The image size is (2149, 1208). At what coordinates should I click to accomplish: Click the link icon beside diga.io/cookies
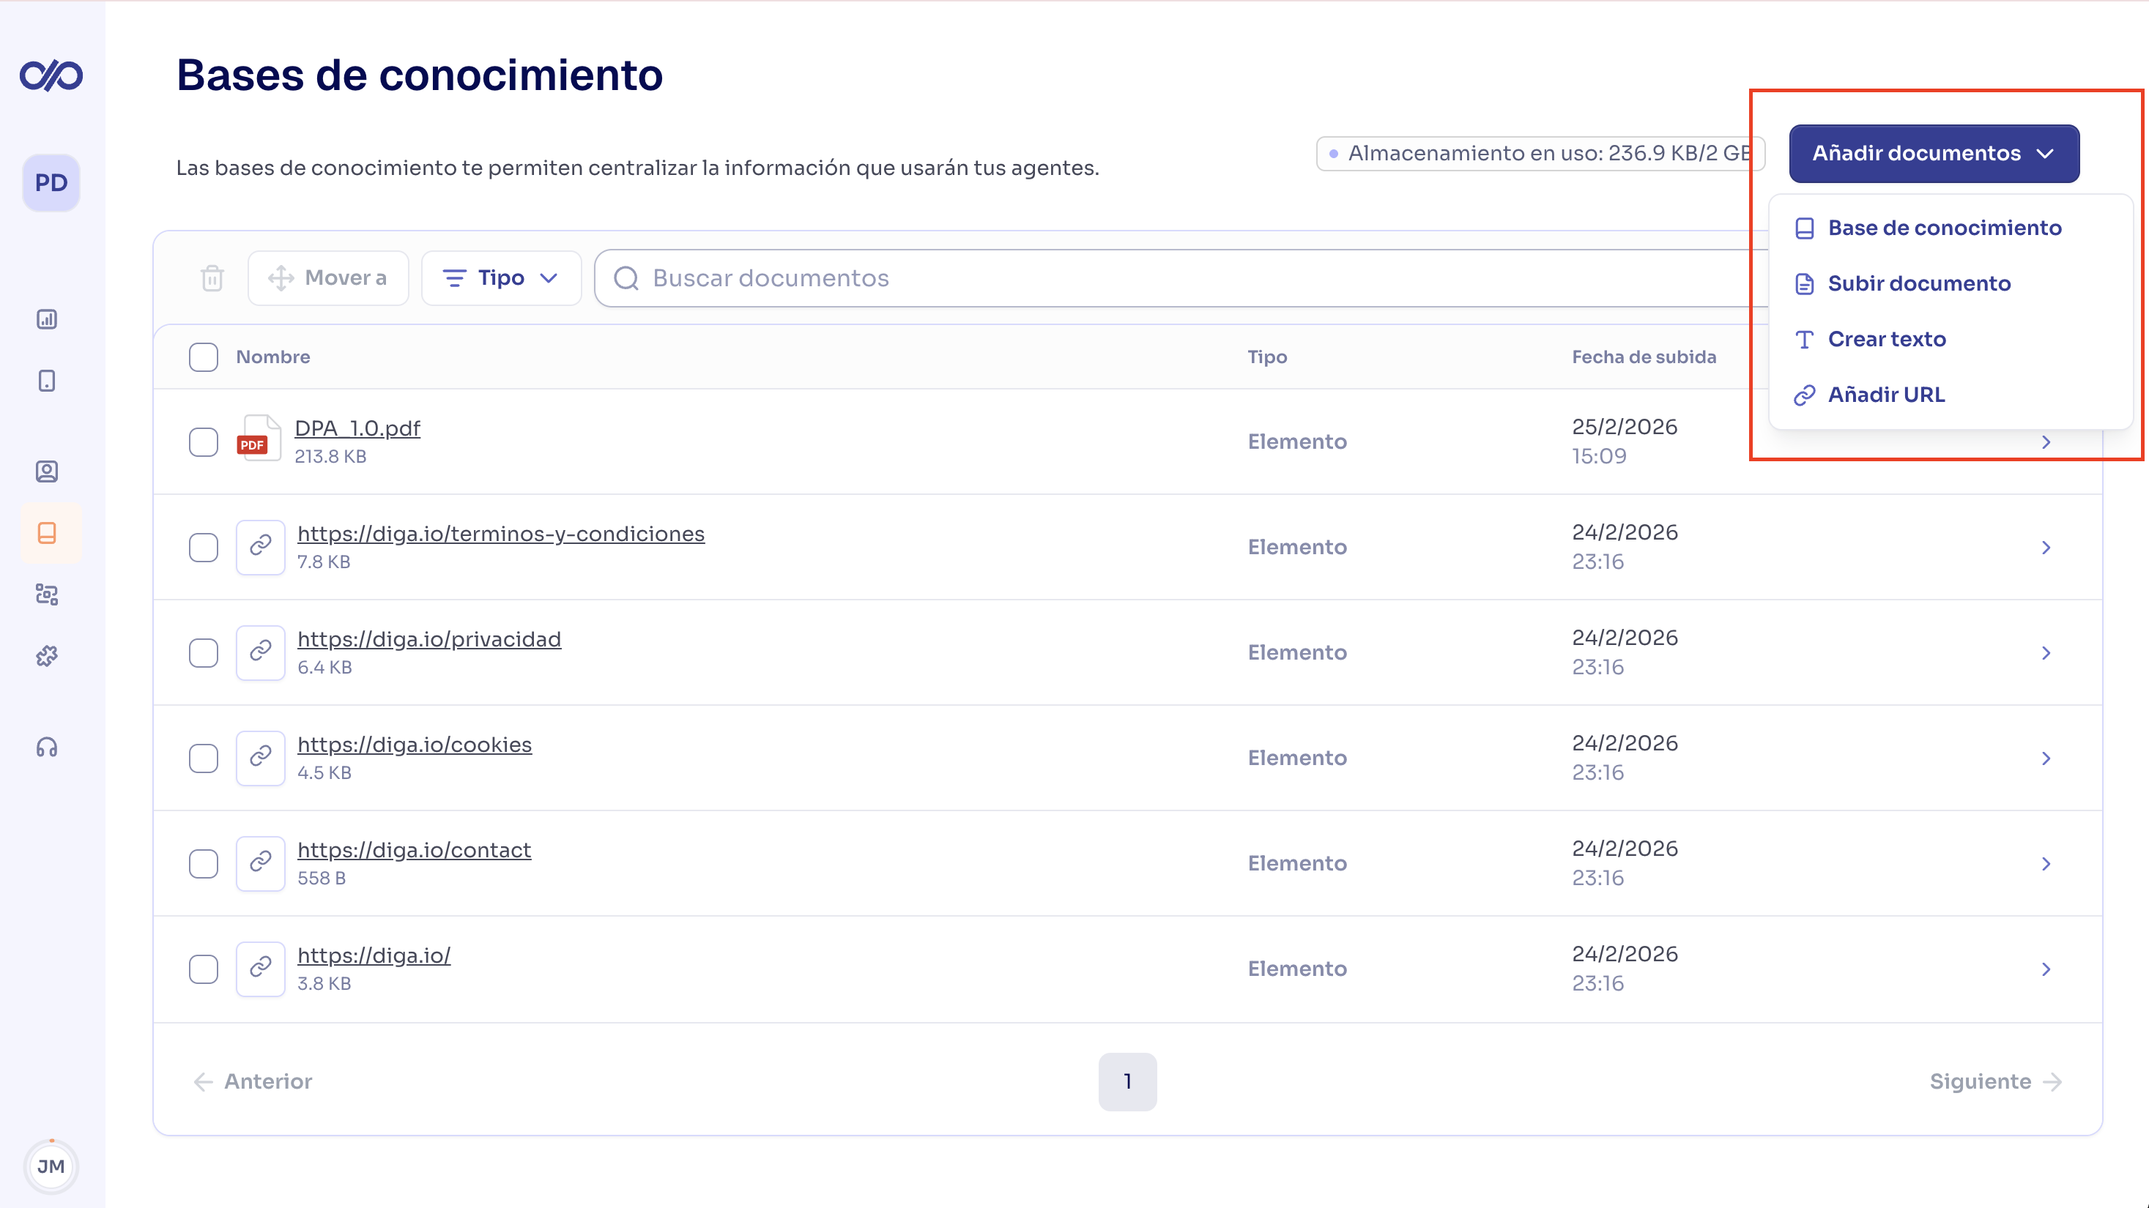260,757
